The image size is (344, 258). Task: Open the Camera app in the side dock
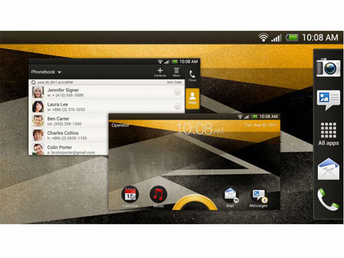328,67
